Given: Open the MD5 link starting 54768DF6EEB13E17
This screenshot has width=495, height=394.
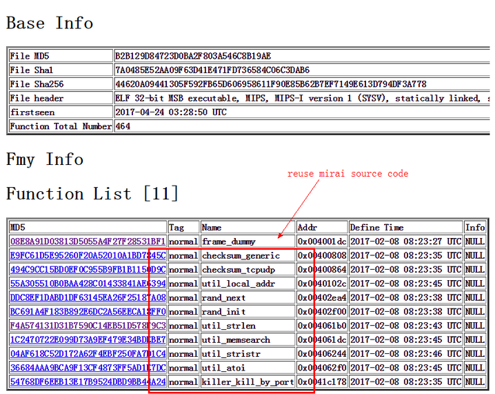Looking at the screenshot, I should (x=88, y=382).
